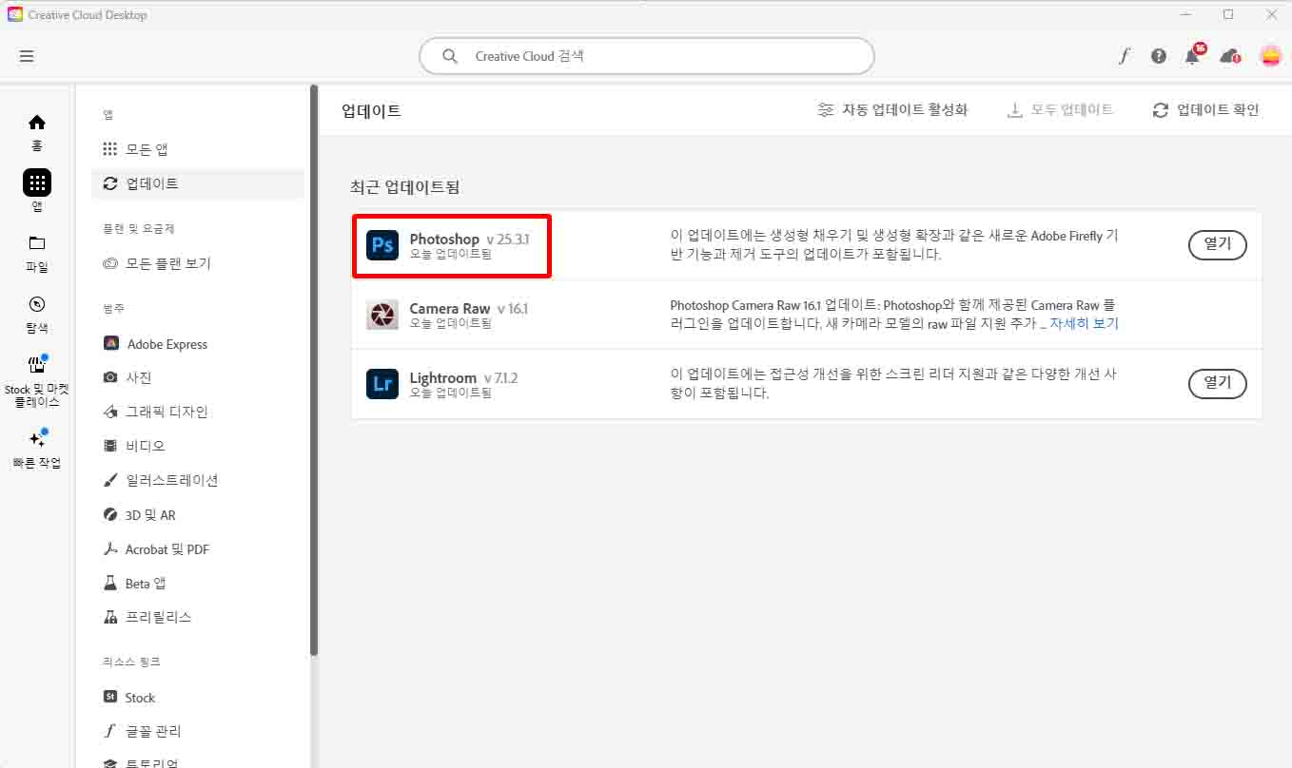Open the hamburger menu icon
Viewport: 1292px width, 768px height.
click(x=27, y=56)
